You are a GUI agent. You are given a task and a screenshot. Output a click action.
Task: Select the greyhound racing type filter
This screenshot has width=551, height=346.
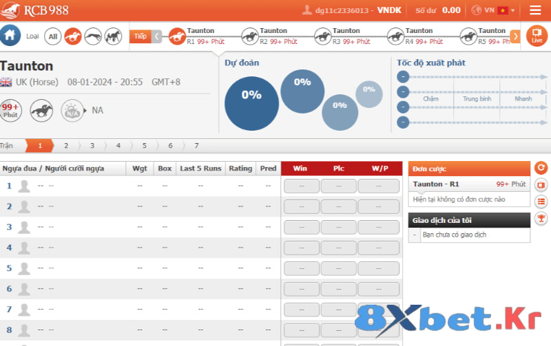(93, 36)
